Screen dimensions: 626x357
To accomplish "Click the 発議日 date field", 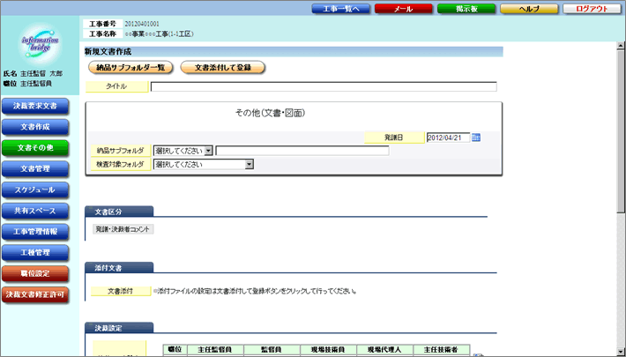I will (447, 138).
